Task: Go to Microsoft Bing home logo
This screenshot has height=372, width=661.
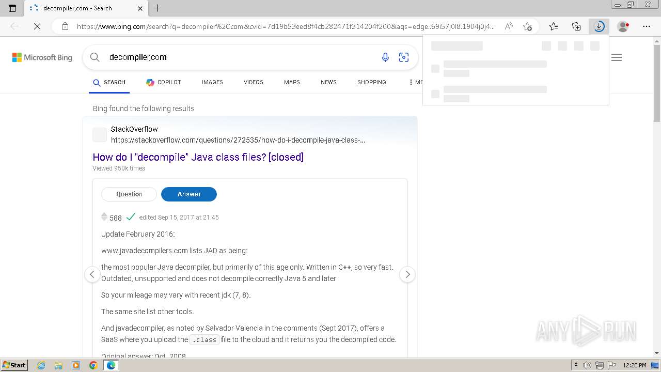Action: (x=42, y=57)
